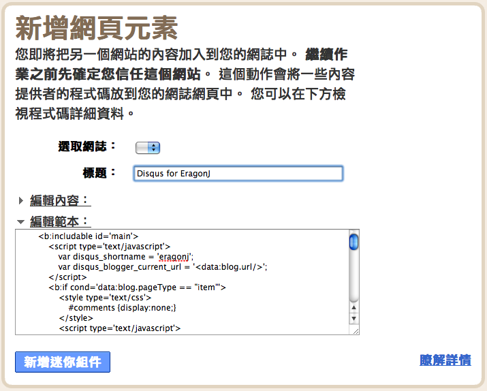Click the template scrollbar up arrow
The width and height of the screenshot is (487, 391).
tap(354, 307)
